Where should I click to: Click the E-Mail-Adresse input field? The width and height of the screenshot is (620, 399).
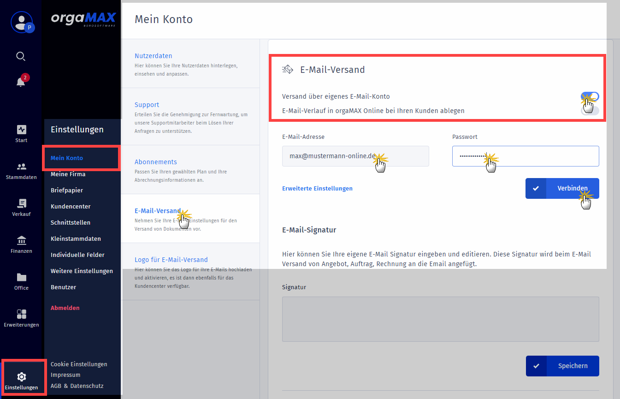pyautogui.click(x=355, y=156)
